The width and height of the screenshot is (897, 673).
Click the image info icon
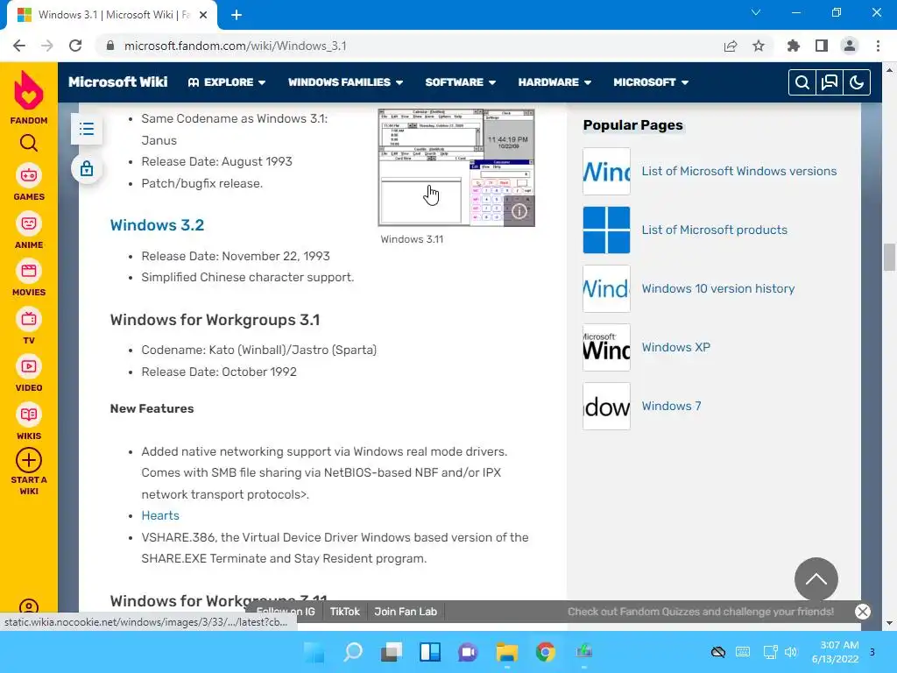point(519,211)
